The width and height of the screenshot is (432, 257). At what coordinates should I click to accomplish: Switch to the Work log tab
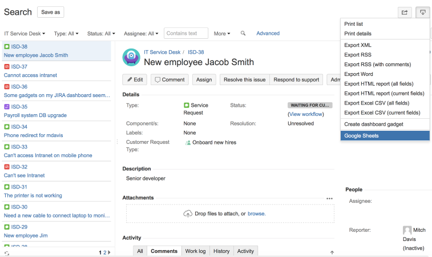pyautogui.click(x=195, y=251)
